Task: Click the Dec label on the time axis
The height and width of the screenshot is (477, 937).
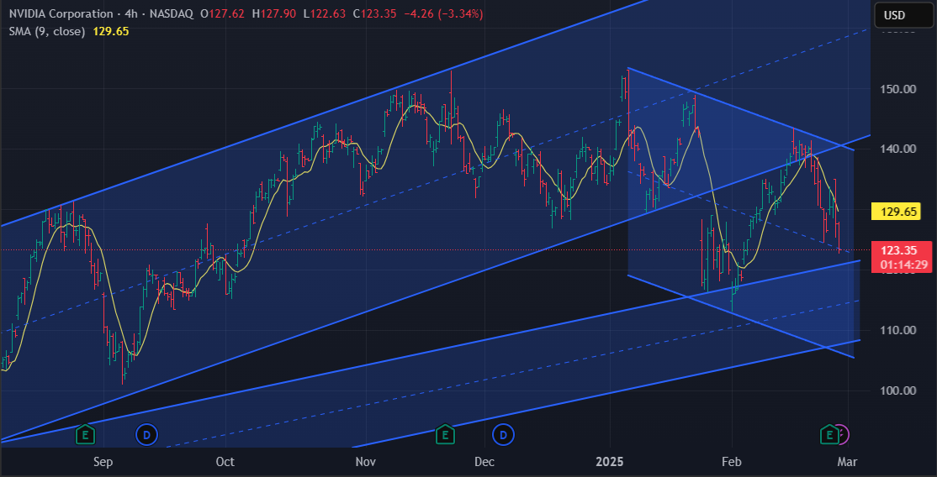Action: 484,462
